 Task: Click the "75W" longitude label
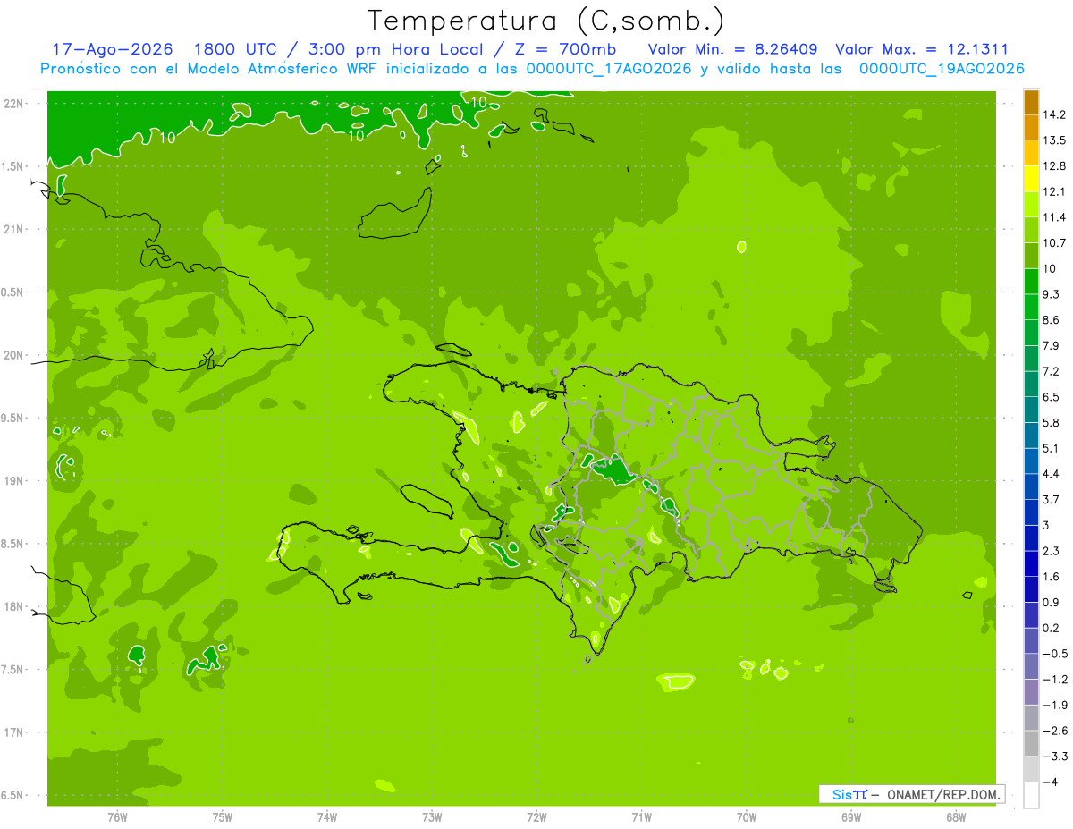pos(222,816)
